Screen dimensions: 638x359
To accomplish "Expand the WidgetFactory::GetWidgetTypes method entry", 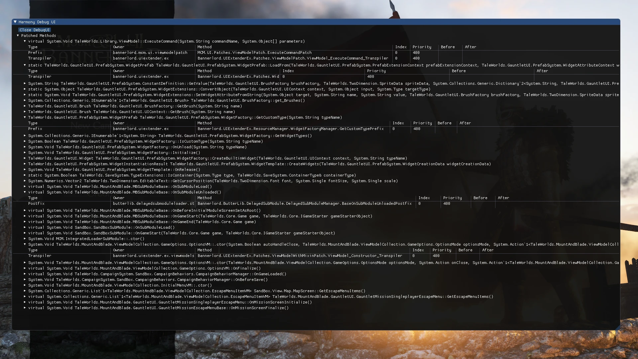I will (x=25, y=136).
